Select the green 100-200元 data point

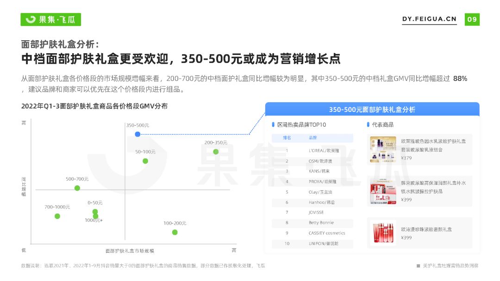click(x=175, y=232)
